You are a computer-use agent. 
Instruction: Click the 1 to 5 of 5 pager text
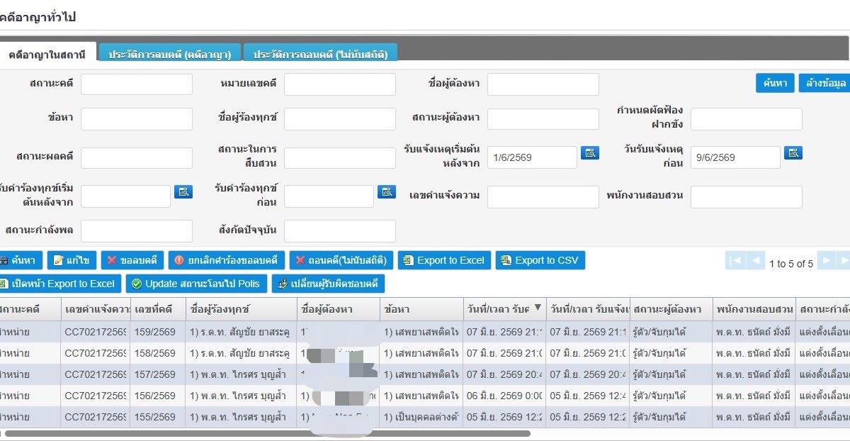coord(791,264)
